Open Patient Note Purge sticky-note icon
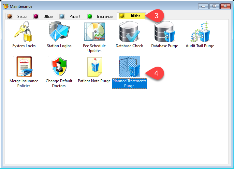This screenshot has width=234, height=169. (x=95, y=67)
